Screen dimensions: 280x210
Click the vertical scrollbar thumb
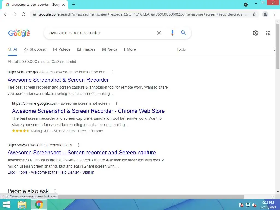pos(278,46)
